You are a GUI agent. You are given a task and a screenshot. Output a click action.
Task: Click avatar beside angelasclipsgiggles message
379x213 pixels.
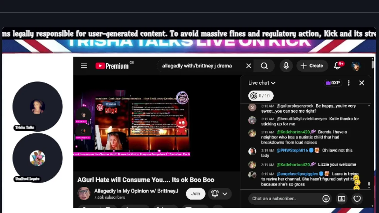(252, 175)
